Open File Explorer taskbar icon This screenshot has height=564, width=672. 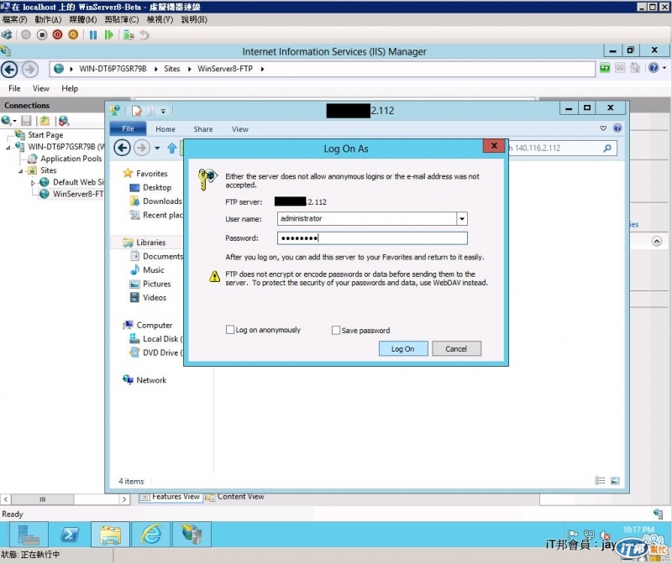coord(111,535)
